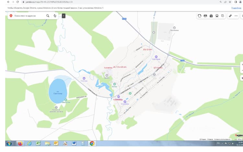This screenshot has width=243, height=152.
Task: Open the Chrome profile avatar
Action: [241, 2]
